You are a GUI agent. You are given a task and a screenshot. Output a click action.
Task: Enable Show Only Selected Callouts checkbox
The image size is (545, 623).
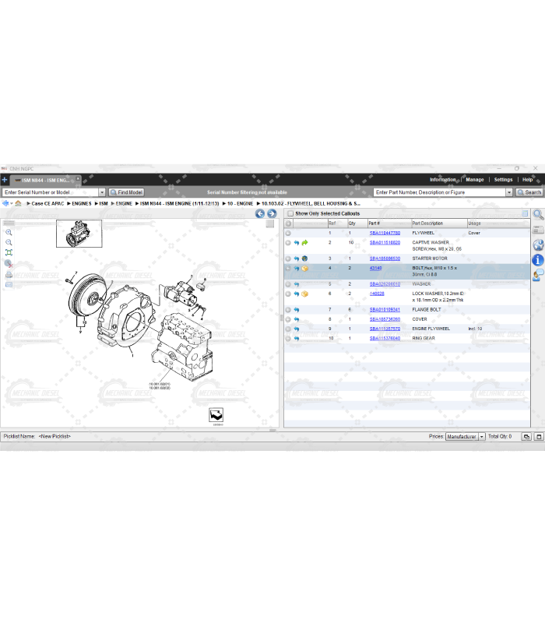[x=290, y=213]
